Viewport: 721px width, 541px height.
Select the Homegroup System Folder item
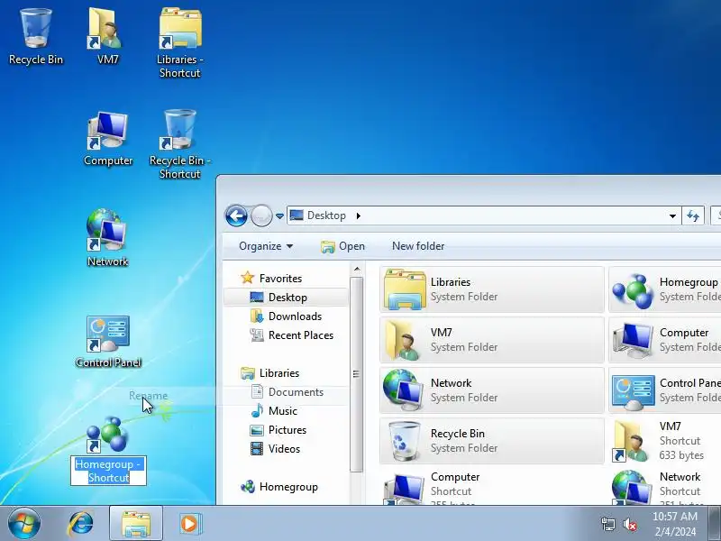665,289
